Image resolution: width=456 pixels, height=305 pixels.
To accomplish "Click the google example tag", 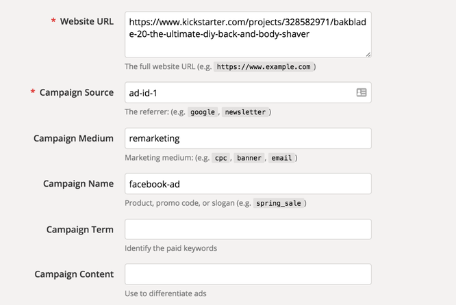I will tap(201, 112).
